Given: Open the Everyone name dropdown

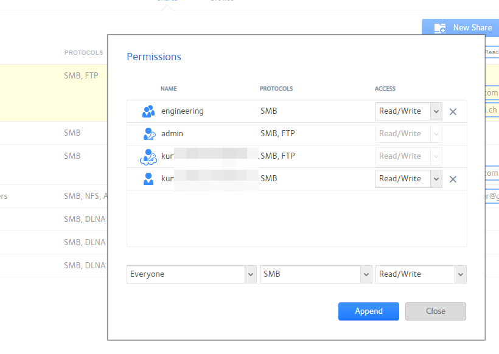Looking at the screenshot, I should [191, 274].
